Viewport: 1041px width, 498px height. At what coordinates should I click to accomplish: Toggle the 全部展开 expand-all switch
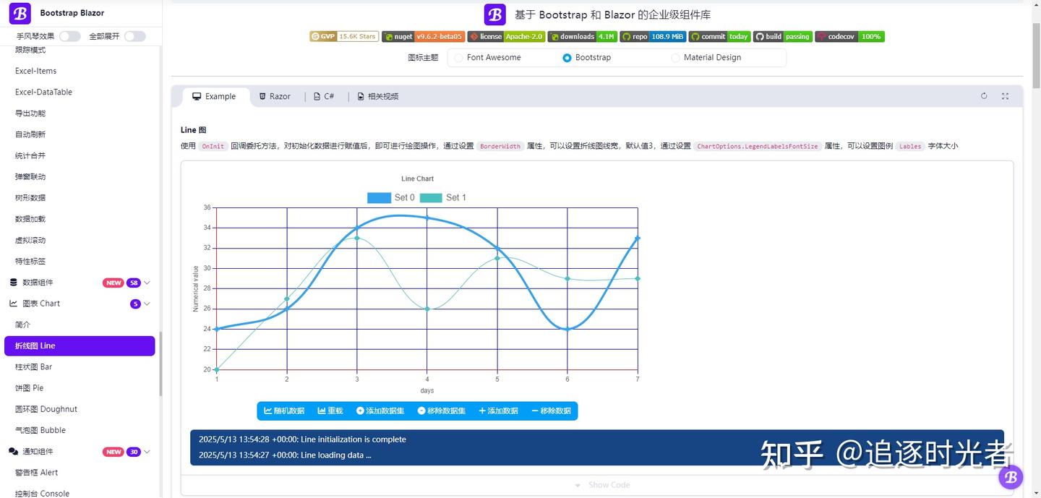pyautogui.click(x=134, y=36)
